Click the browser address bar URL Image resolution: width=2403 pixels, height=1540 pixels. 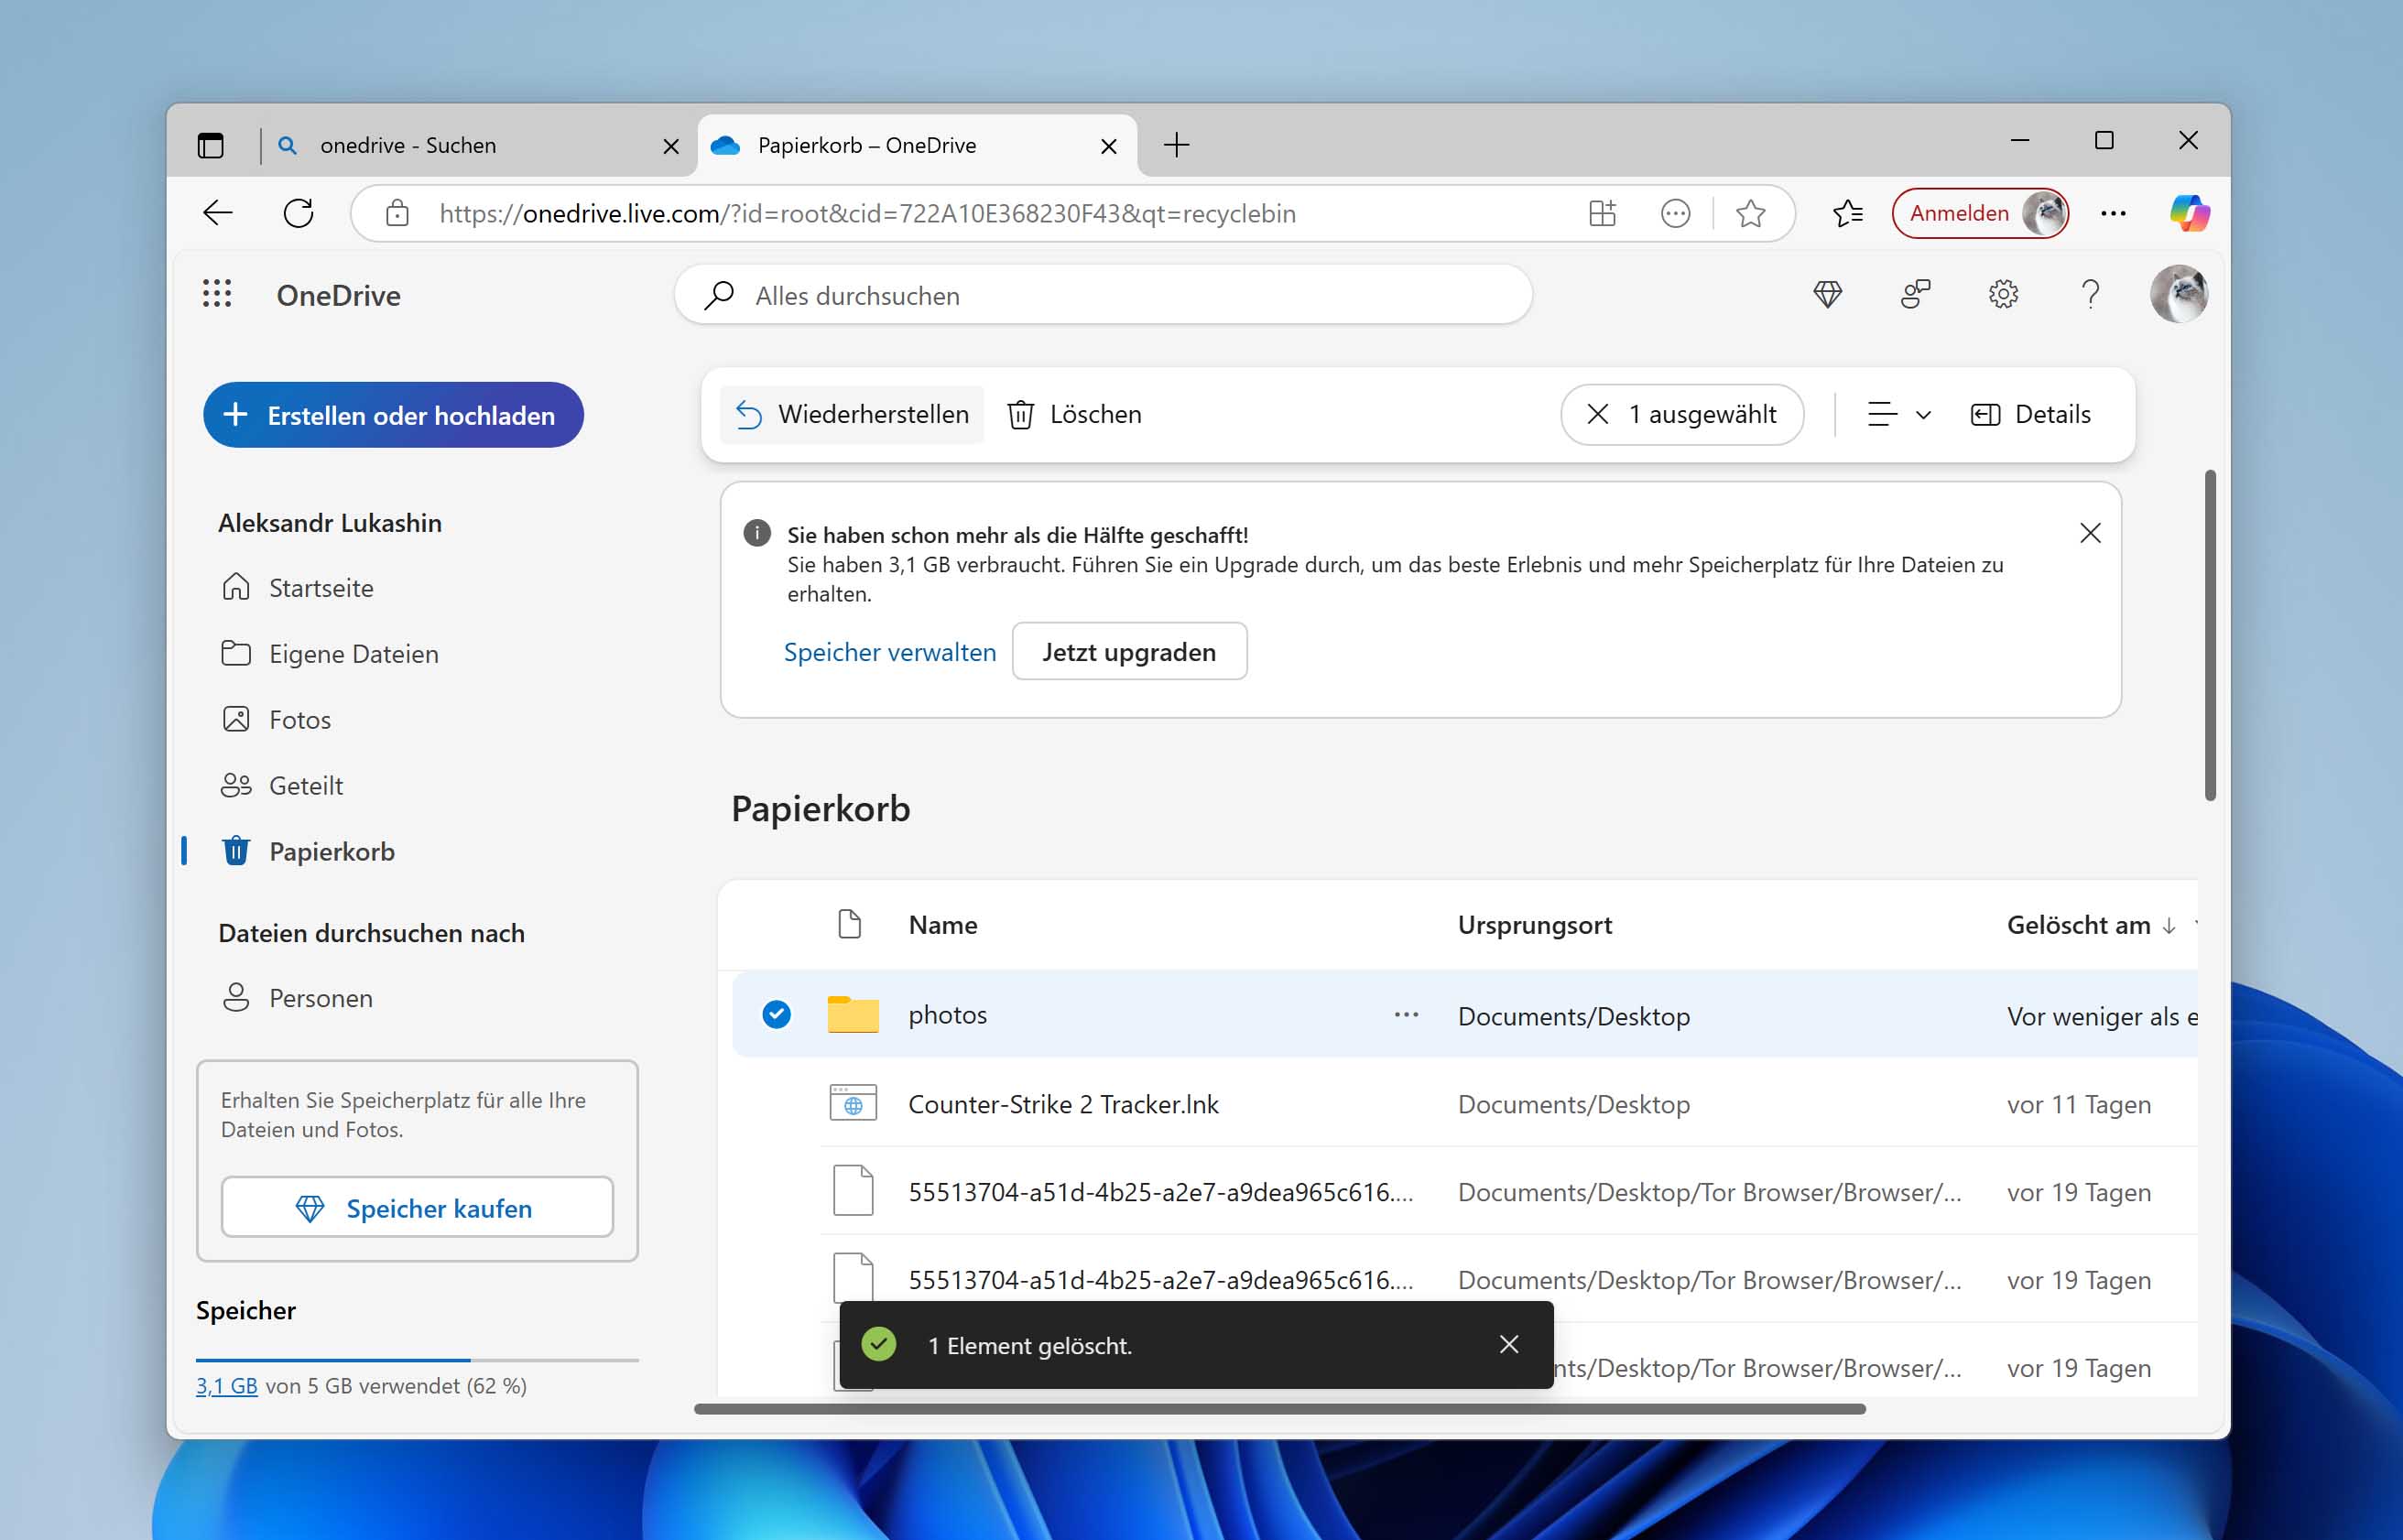867,213
